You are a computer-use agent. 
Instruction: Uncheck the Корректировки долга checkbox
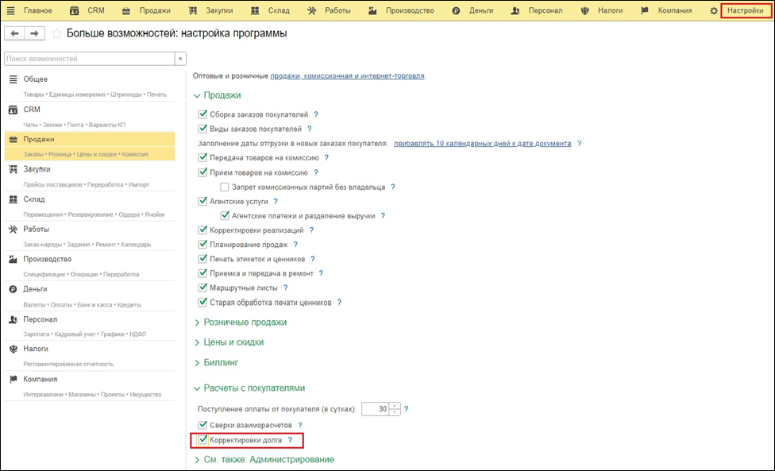[x=202, y=440]
